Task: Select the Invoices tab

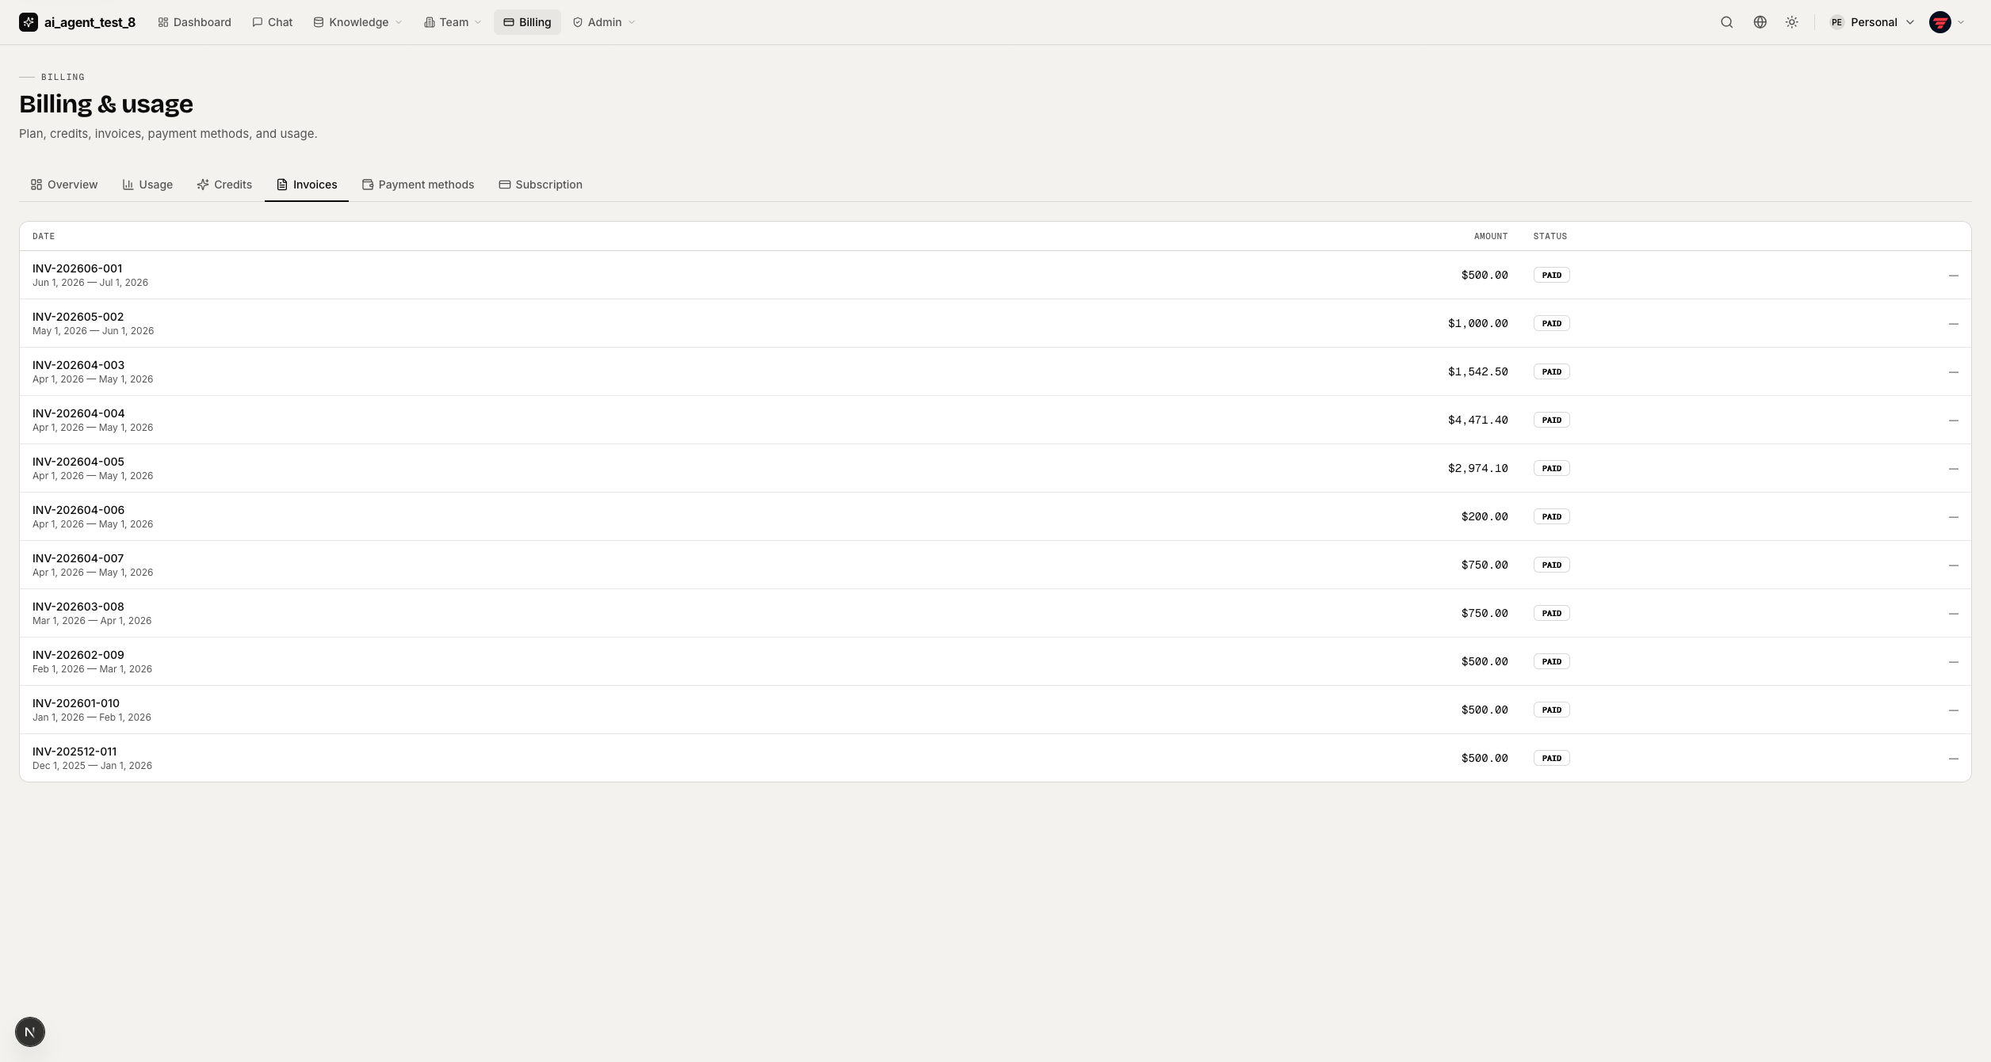Action: click(x=307, y=185)
